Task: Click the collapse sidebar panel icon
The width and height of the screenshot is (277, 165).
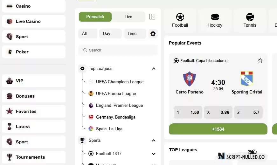Action: pos(152,17)
